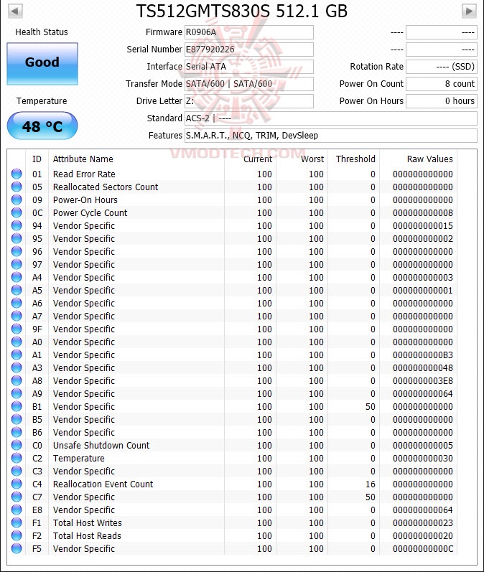The image size is (484, 572).
Task: Click status orb for attribute 94
Action: coord(17,225)
